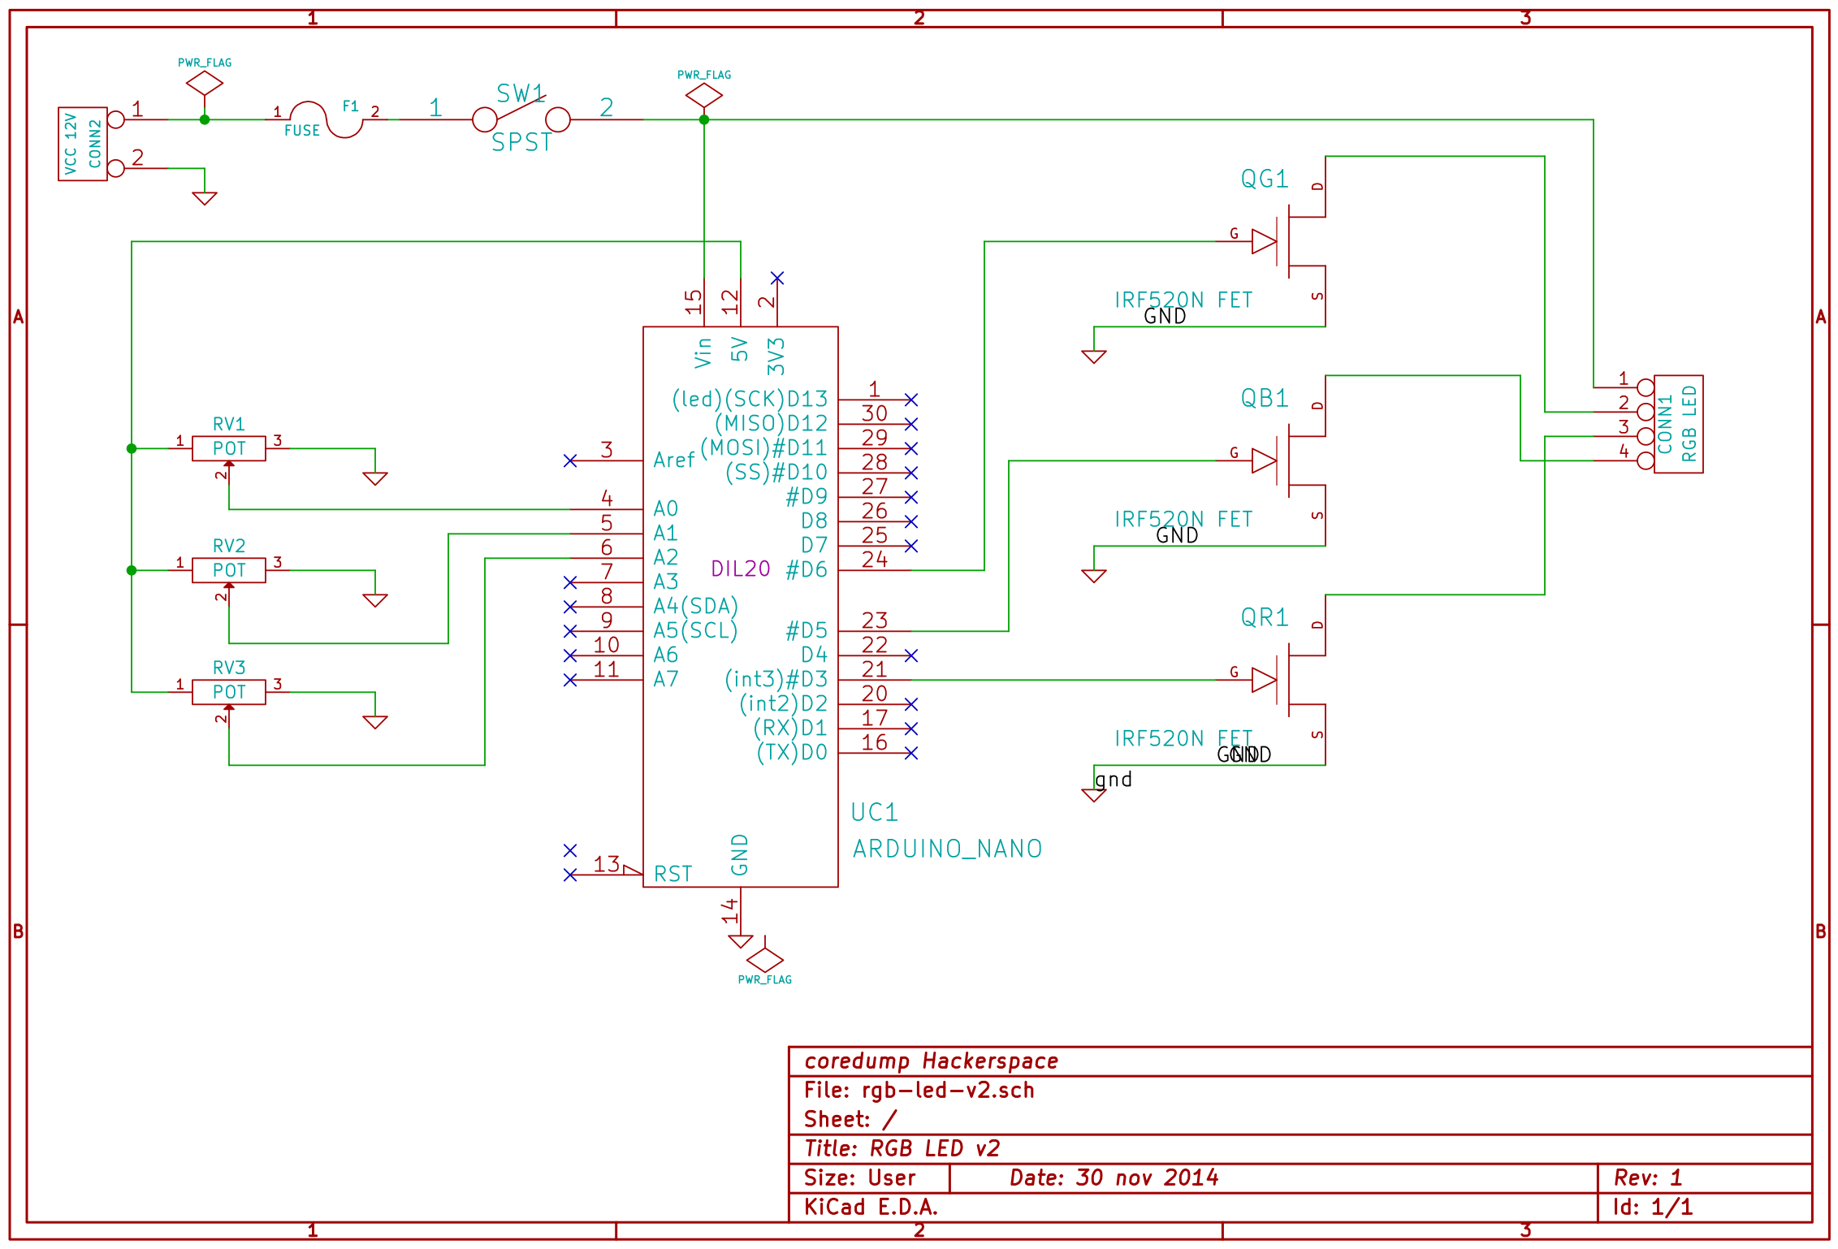Click the PWR_FLAG symbol below Arduino GND
This screenshot has width=1838, height=1249.
tap(764, 960)
